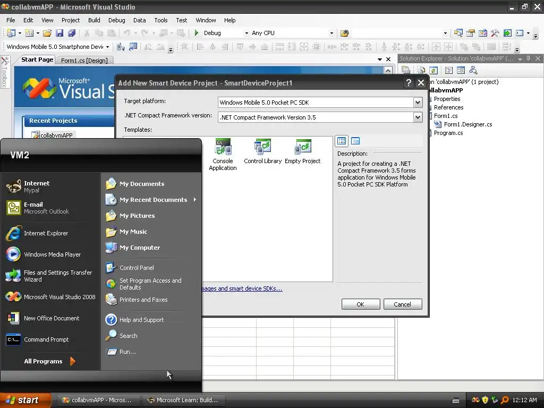The width and height of the screenshot is (544, 408).
Task: Click the dialog Help question mark button
Action: pyautogui.click(x=409, y=82)
